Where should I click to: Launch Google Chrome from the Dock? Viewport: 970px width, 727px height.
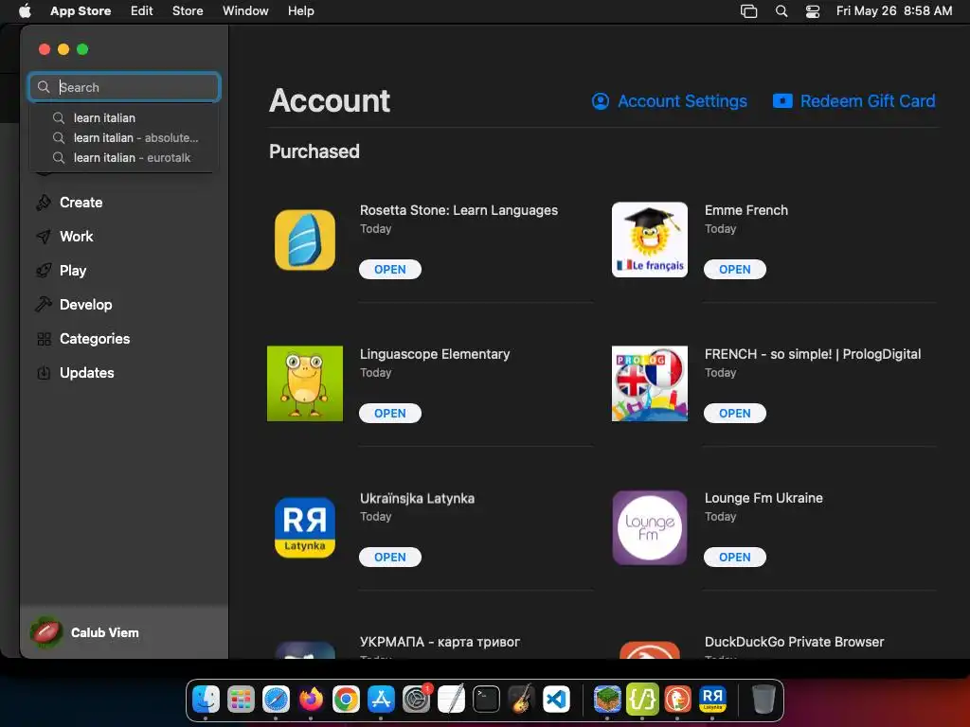[346, 700]
